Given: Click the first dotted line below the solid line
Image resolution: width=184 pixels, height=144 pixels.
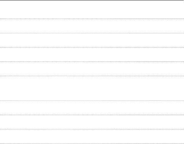Looking at the screenshot, I should point(92,19).
